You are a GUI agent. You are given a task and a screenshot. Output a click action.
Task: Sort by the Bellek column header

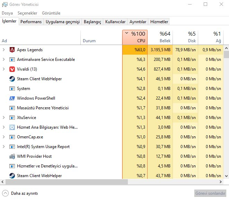pyautogui.click(x=160, y=37)
